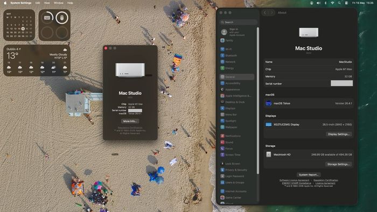Viewport: 377px width, 212px height.
Task: Open Privacy & Security settings
Action: 237,170
